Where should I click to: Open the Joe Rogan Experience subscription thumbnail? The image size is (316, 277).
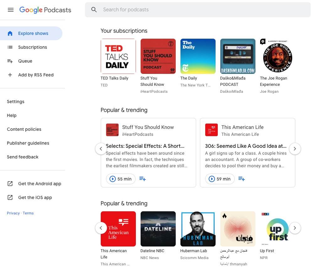coord(277,57)
